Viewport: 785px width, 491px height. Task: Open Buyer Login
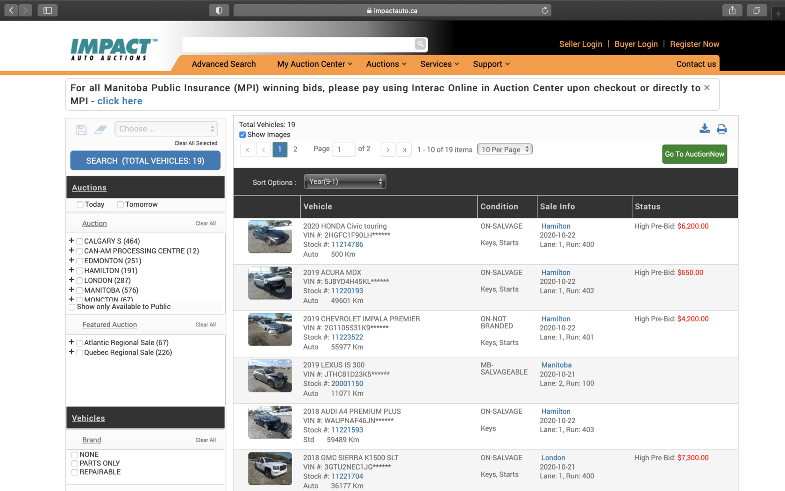[x=636, y=44]
